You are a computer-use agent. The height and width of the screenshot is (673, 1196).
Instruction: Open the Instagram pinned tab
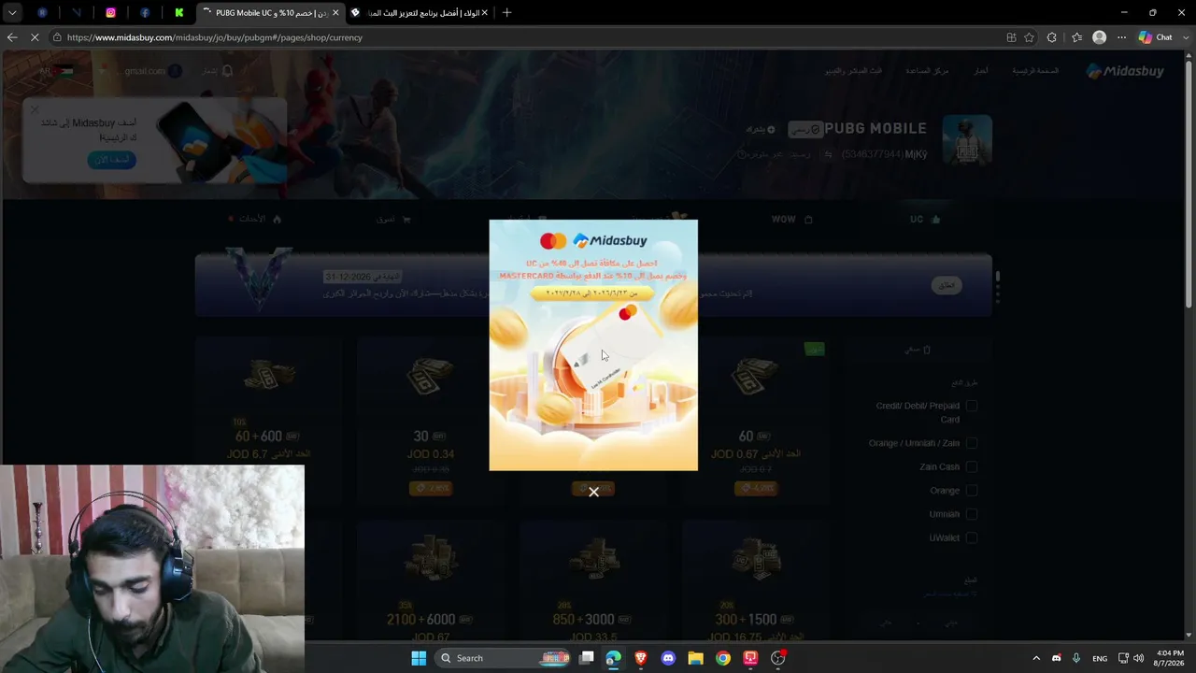(110, 12)
